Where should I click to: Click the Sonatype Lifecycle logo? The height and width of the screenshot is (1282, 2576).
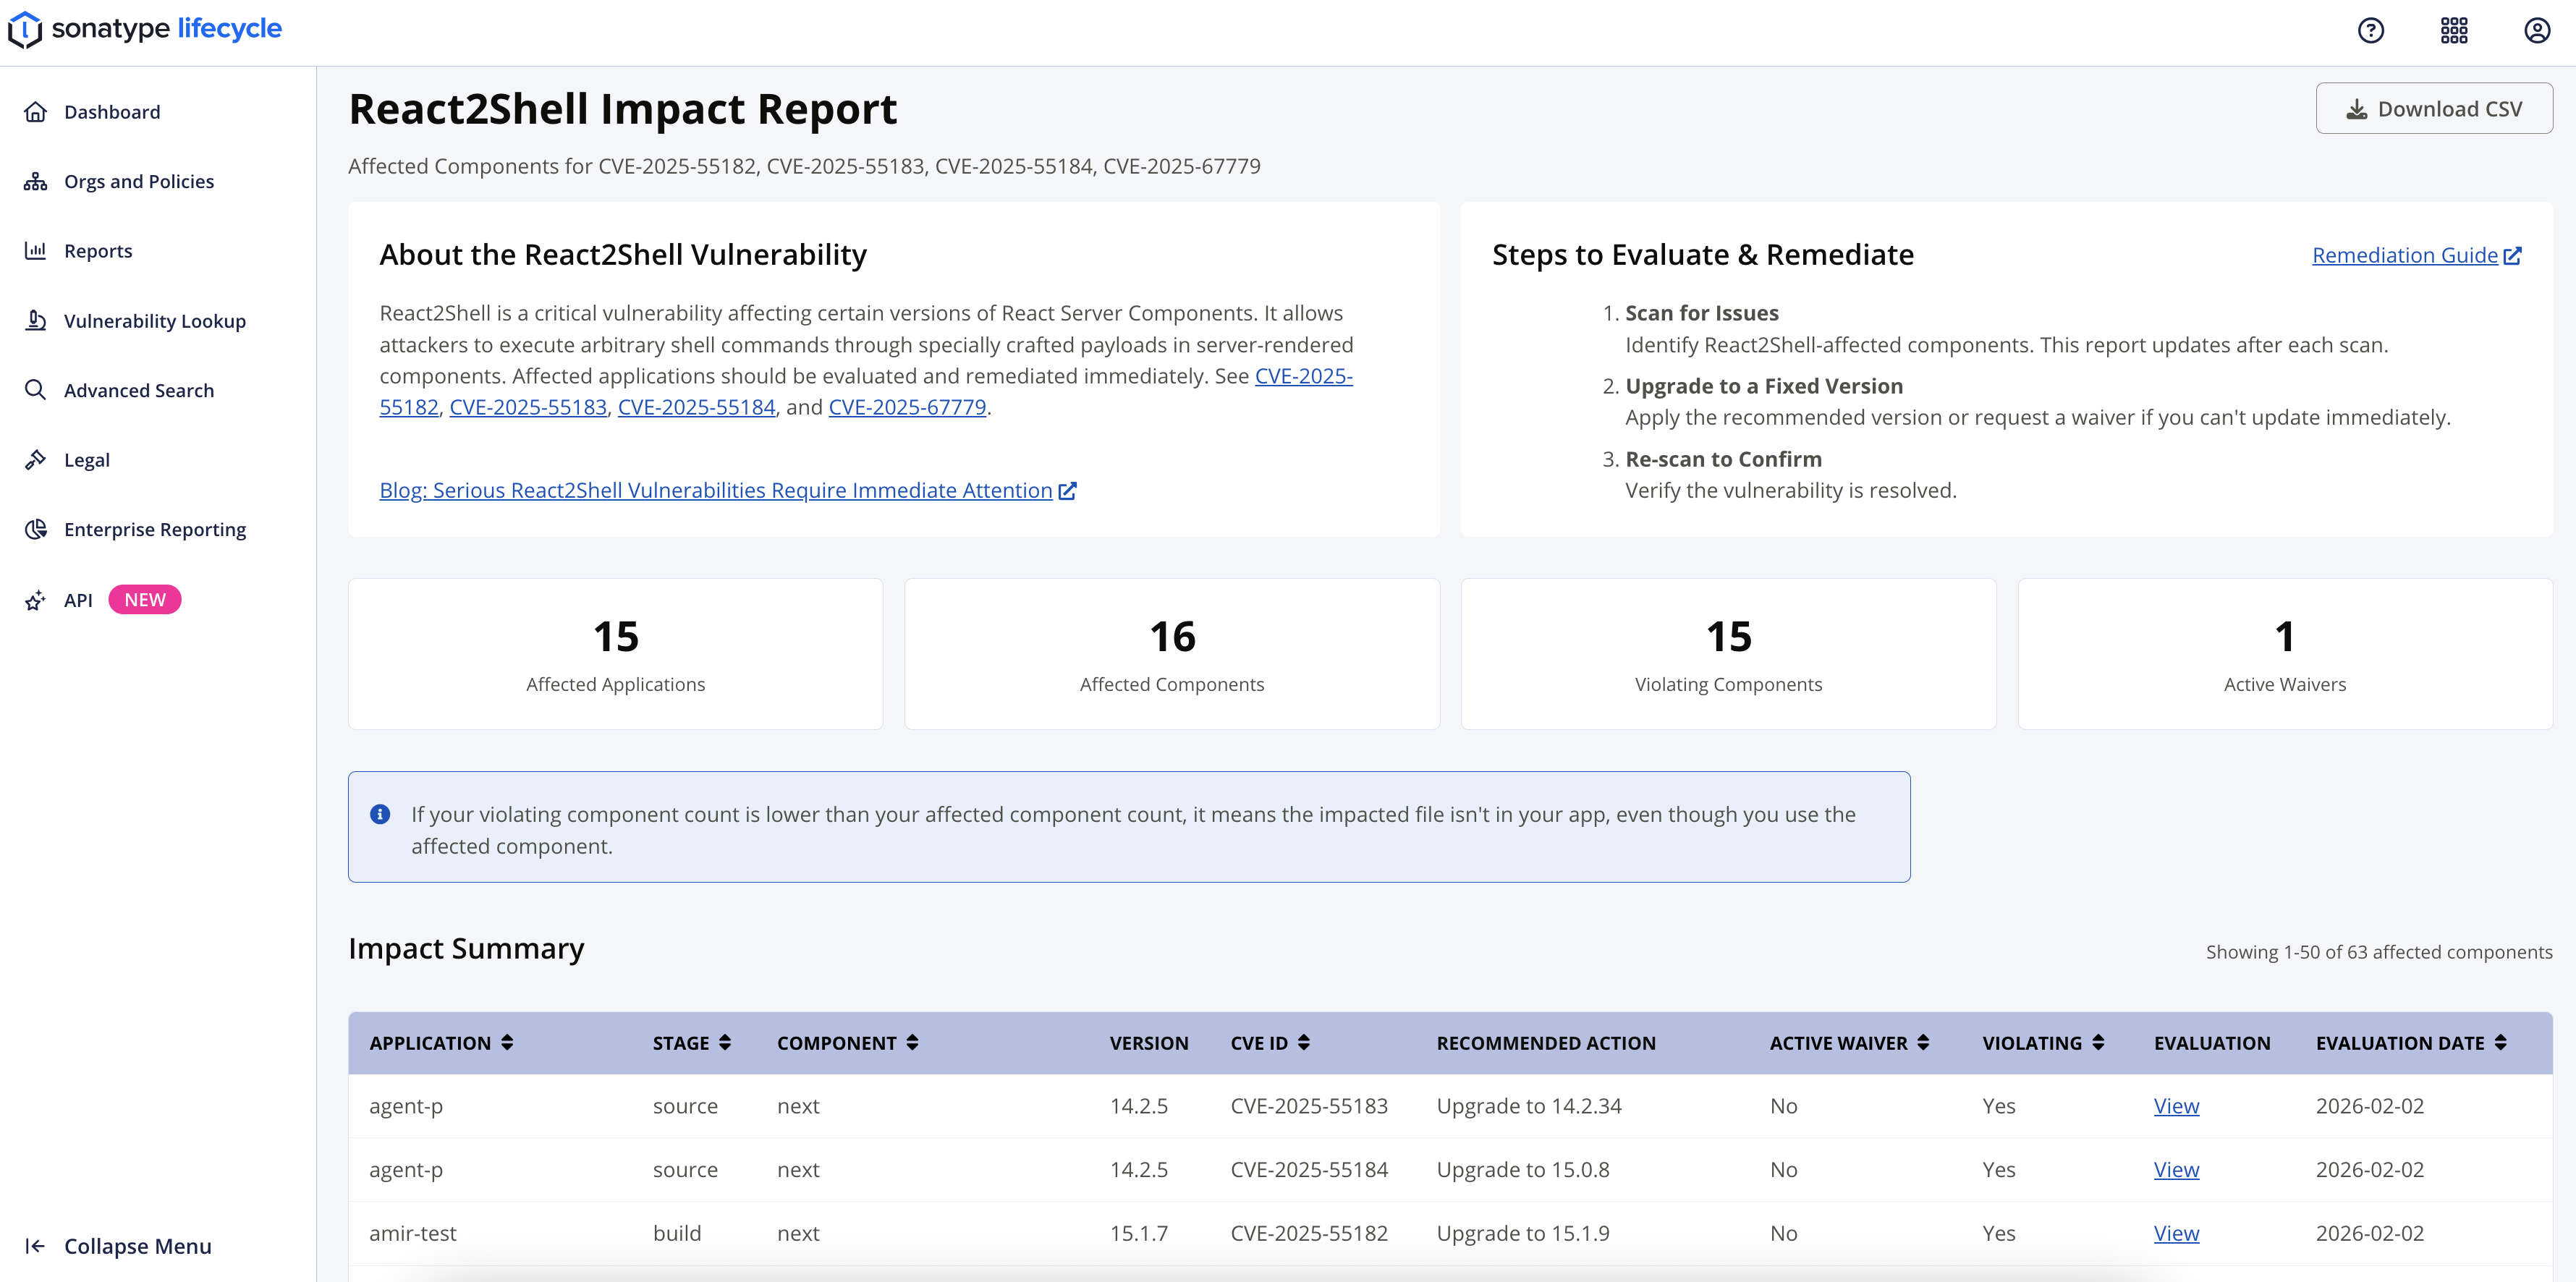(145, 29)
